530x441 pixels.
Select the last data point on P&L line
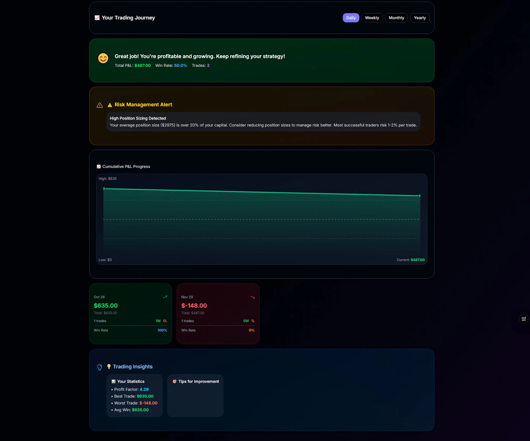(x=420, y=196)
